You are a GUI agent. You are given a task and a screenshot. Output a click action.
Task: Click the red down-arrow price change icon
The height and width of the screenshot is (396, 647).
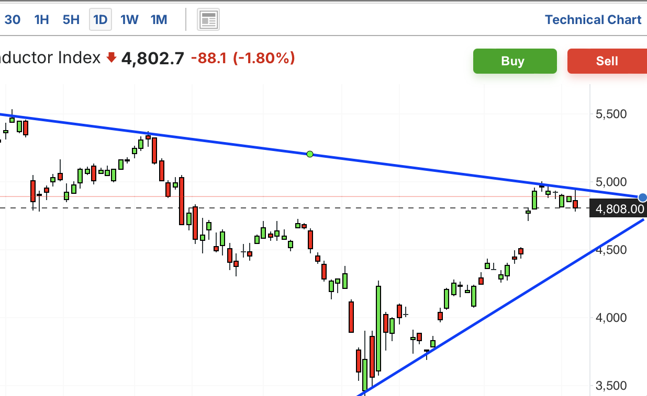(110, 58)
